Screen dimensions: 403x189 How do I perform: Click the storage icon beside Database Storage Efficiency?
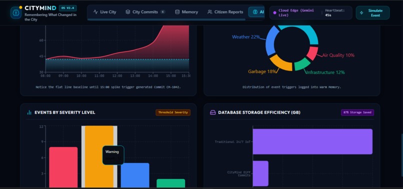(x=213, y=112)
